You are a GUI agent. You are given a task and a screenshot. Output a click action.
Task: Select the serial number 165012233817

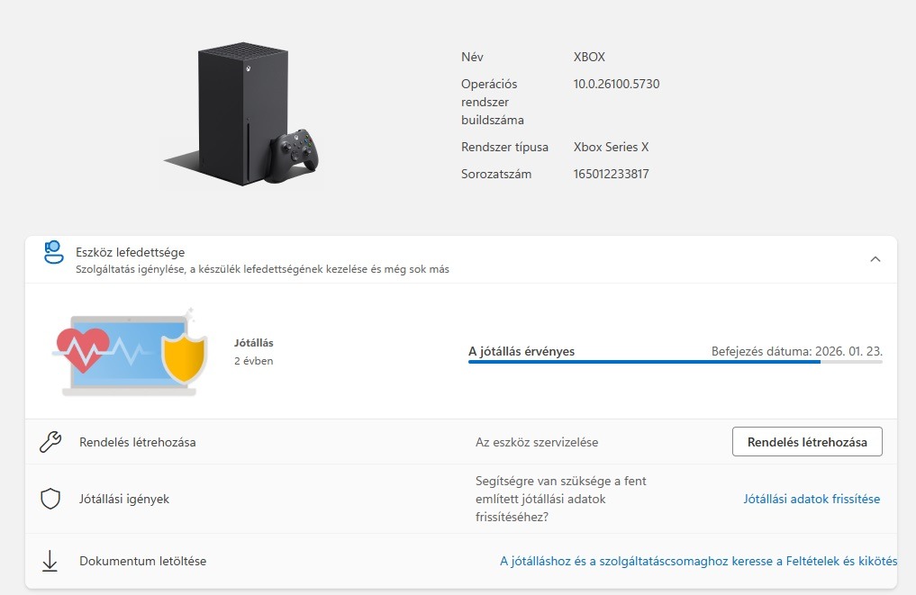pos(611,174)
